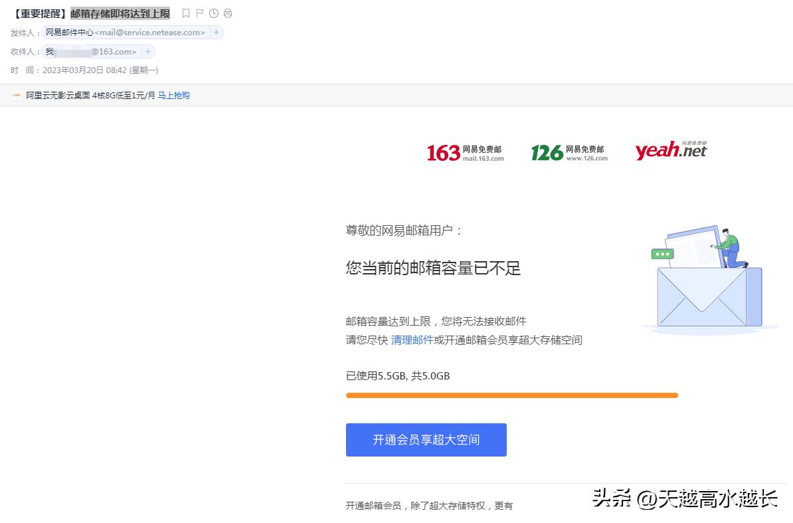
Task: Set a reminder via the clock icon
Action: point(214,13)
